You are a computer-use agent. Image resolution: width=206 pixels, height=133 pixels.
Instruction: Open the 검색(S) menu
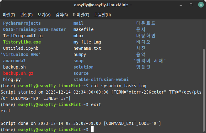(x=62, y=15)
